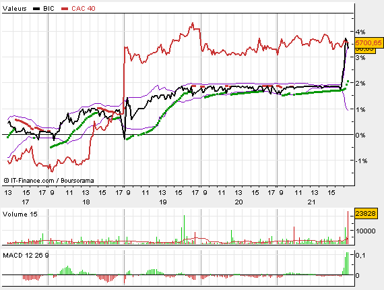The height and width of the screenshot is (290, 384).
Task: Click the 2% axis label
Action: 360,84
